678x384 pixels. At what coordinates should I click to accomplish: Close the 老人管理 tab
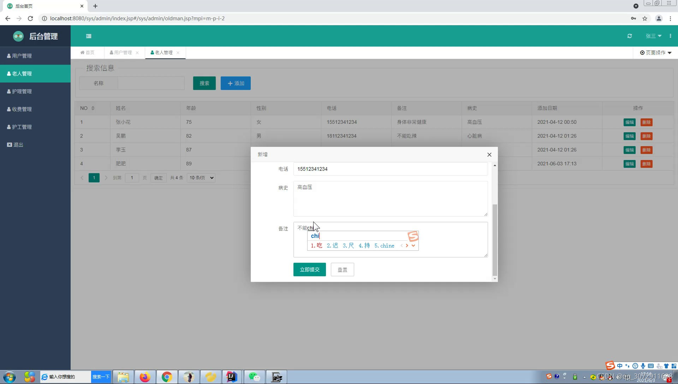pyautogui.click(x=178, y=53)
